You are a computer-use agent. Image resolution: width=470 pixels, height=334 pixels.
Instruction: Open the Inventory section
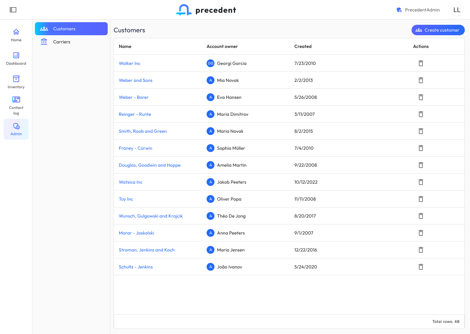(x=16, y=82)
